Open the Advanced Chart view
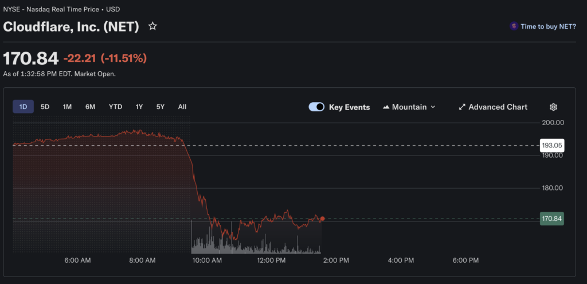 click(x=498, y=107)
